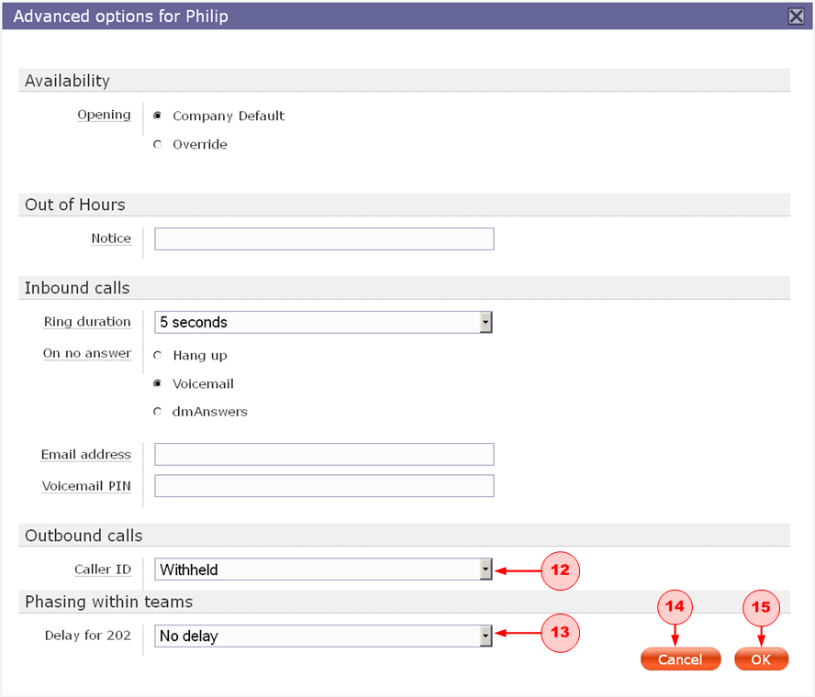Close the Advanced options for Philip dialog
Viewport: 815px width, 697px height.
click(x=796, y=17)
